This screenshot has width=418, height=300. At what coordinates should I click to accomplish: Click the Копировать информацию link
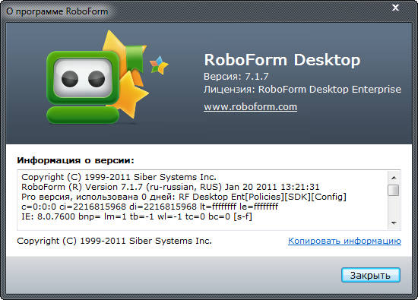pos(344,241)
